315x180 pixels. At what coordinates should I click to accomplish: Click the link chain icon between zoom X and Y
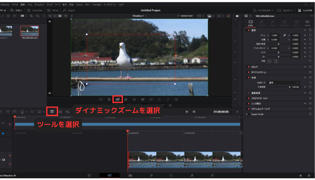tap(284, 36)
